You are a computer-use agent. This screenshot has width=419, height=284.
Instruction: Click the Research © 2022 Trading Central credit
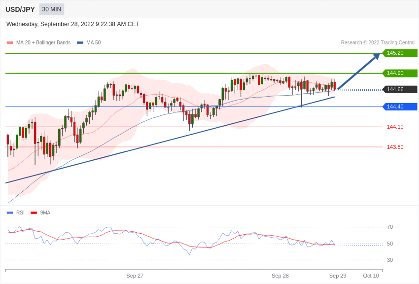pyautogui.click(x=378, y=42)
